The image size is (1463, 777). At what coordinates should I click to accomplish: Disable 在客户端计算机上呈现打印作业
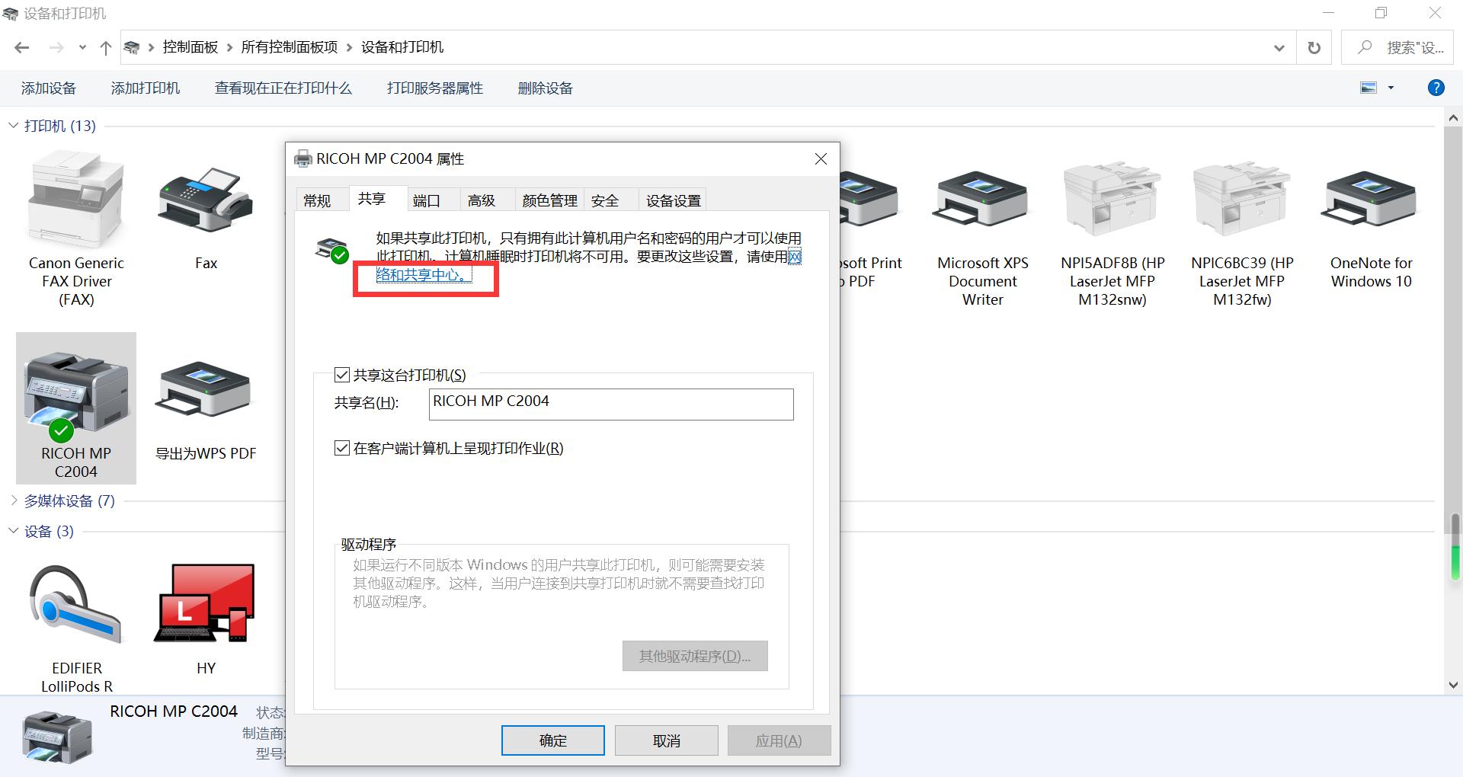pos(341,448)
